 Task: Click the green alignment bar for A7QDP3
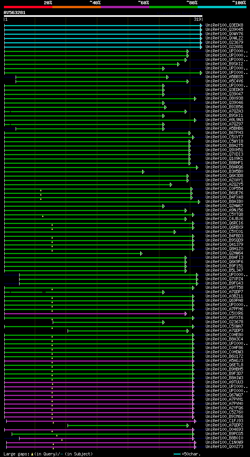[x=128, y=331]
